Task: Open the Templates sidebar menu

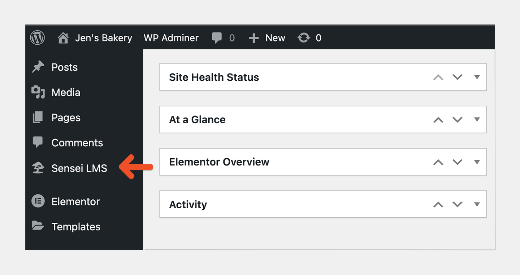Action: [76, 227]
